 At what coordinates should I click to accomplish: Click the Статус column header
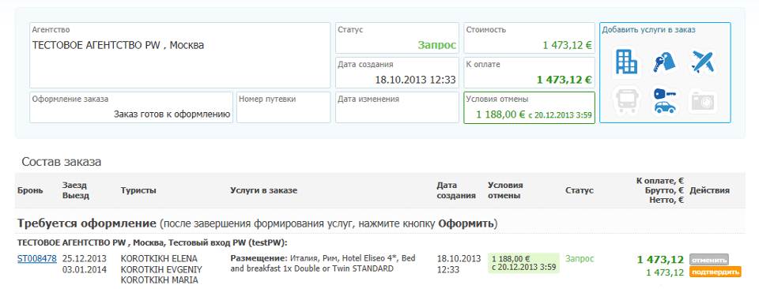tap(580, 190)
